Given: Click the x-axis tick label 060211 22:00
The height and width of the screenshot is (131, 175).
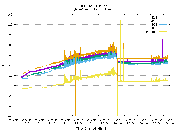Looking at the screenshot, I should click(x=131, y=122).
